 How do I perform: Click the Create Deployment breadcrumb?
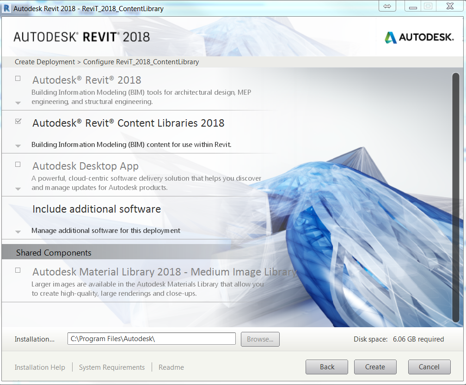click(x=45, y=62)
